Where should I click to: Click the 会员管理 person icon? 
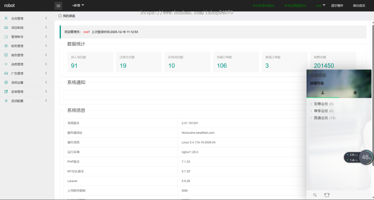tap(6, 18)
